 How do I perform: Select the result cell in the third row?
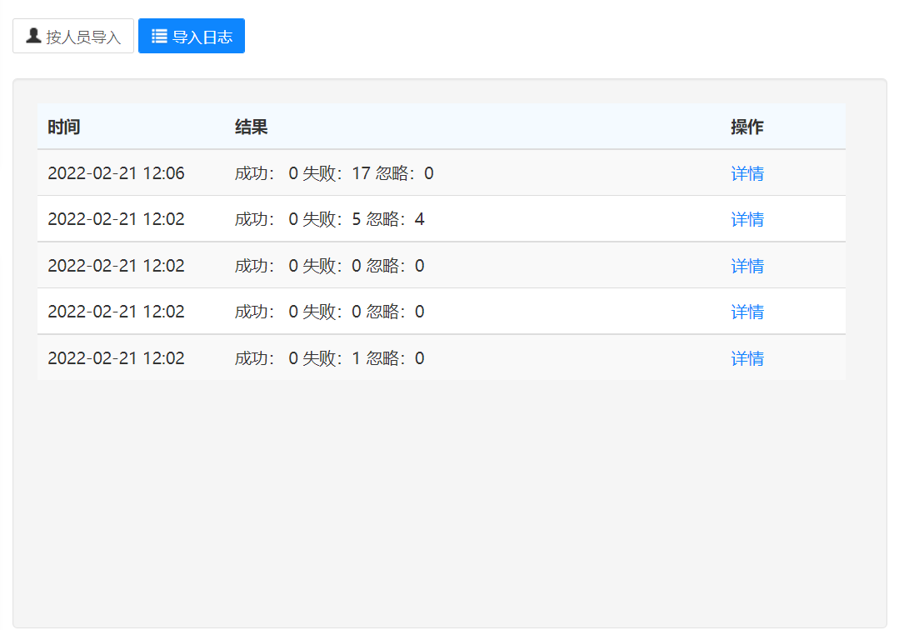tap(329, 266)
